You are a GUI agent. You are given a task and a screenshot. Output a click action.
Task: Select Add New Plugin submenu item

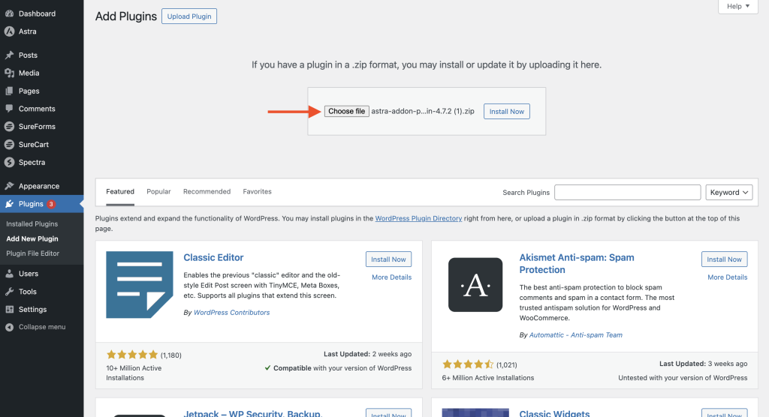pos(32,238)
